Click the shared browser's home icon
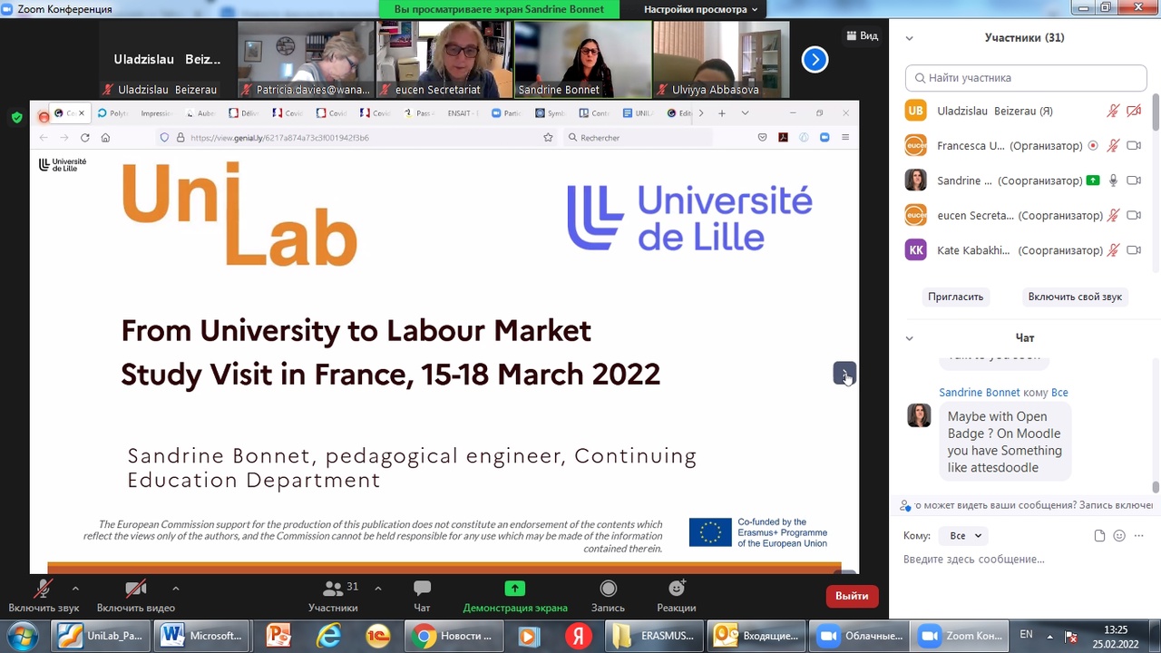The height and width of the screenshot is (653, 1161). 105,138
